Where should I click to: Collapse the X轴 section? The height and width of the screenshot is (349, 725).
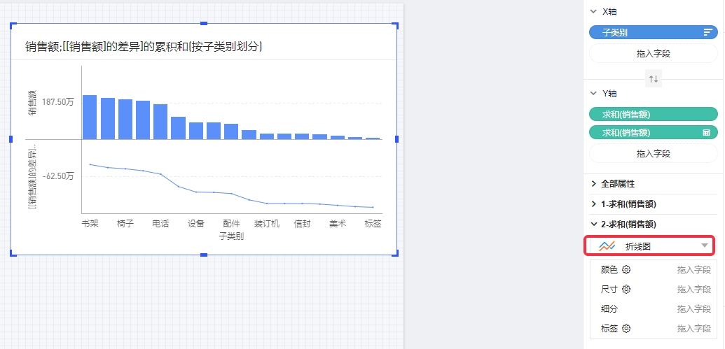tap(593, 12)
